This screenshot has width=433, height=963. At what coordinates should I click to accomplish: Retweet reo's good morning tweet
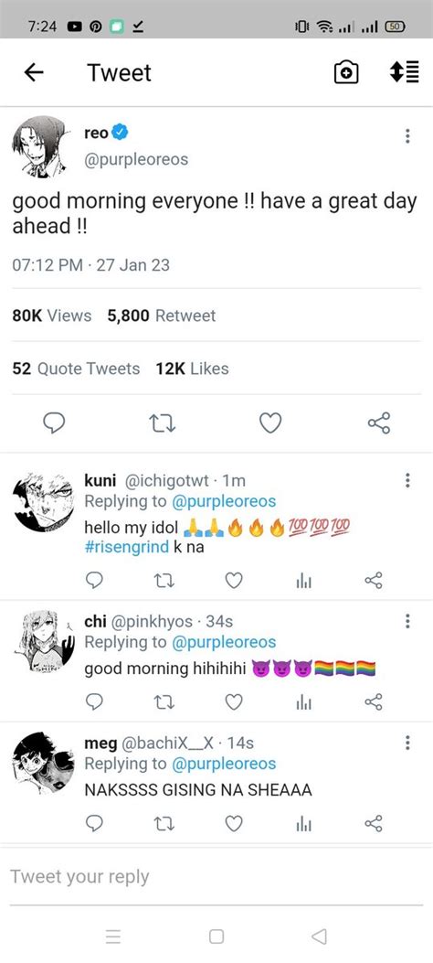(x=163, y=423)
